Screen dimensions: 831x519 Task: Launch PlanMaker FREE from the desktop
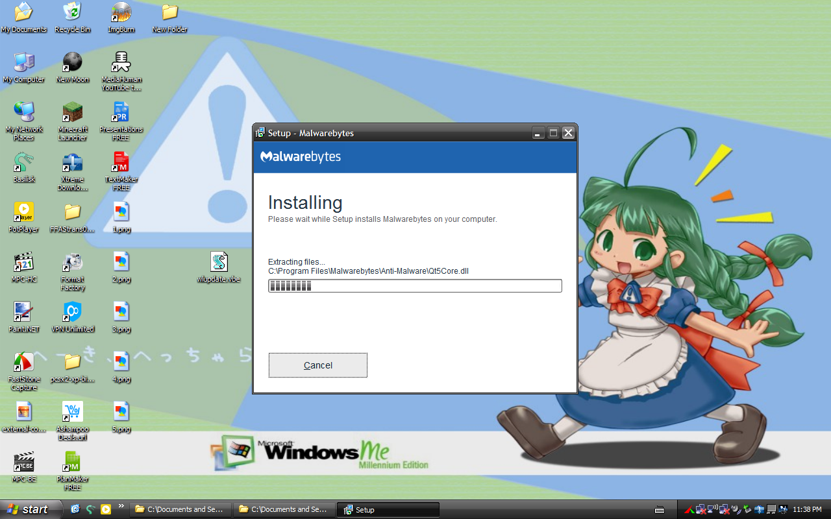(72, 462)
